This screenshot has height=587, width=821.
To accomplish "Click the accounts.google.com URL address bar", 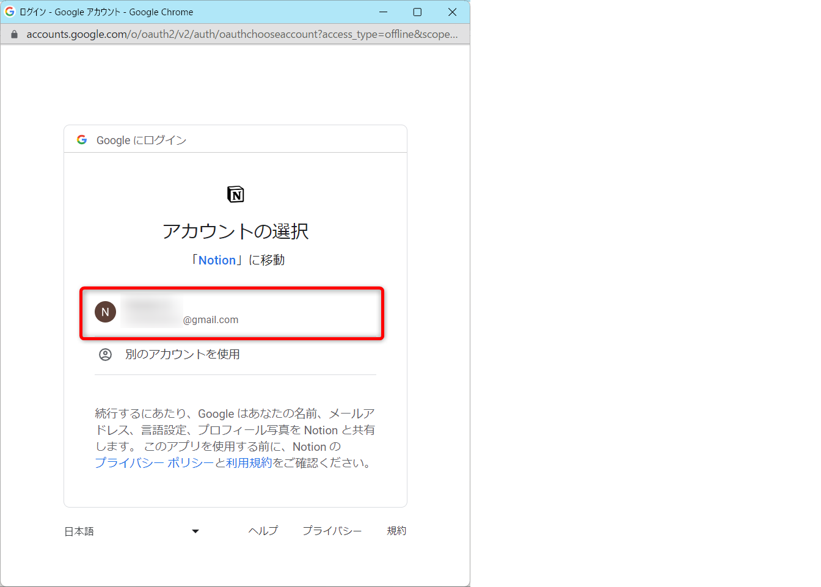I will (241, 34).
